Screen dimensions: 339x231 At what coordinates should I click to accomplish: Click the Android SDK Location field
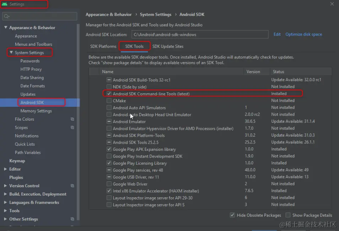[200, 34]
